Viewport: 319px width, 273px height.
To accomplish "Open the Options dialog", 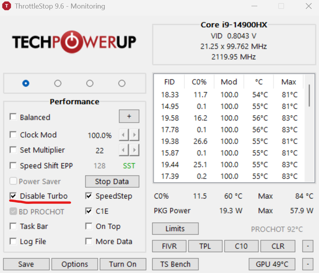I will 75,264.
